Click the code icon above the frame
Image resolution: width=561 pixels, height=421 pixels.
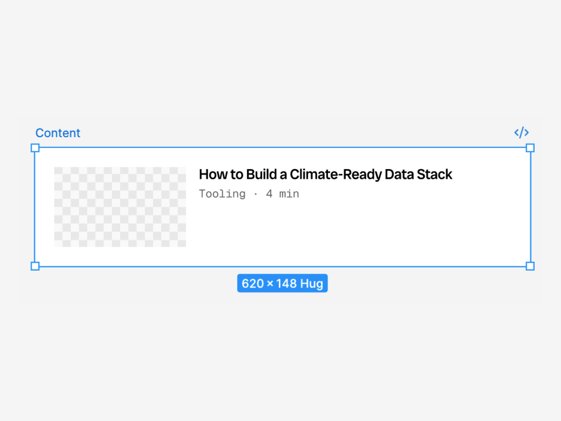coord(521,132)
